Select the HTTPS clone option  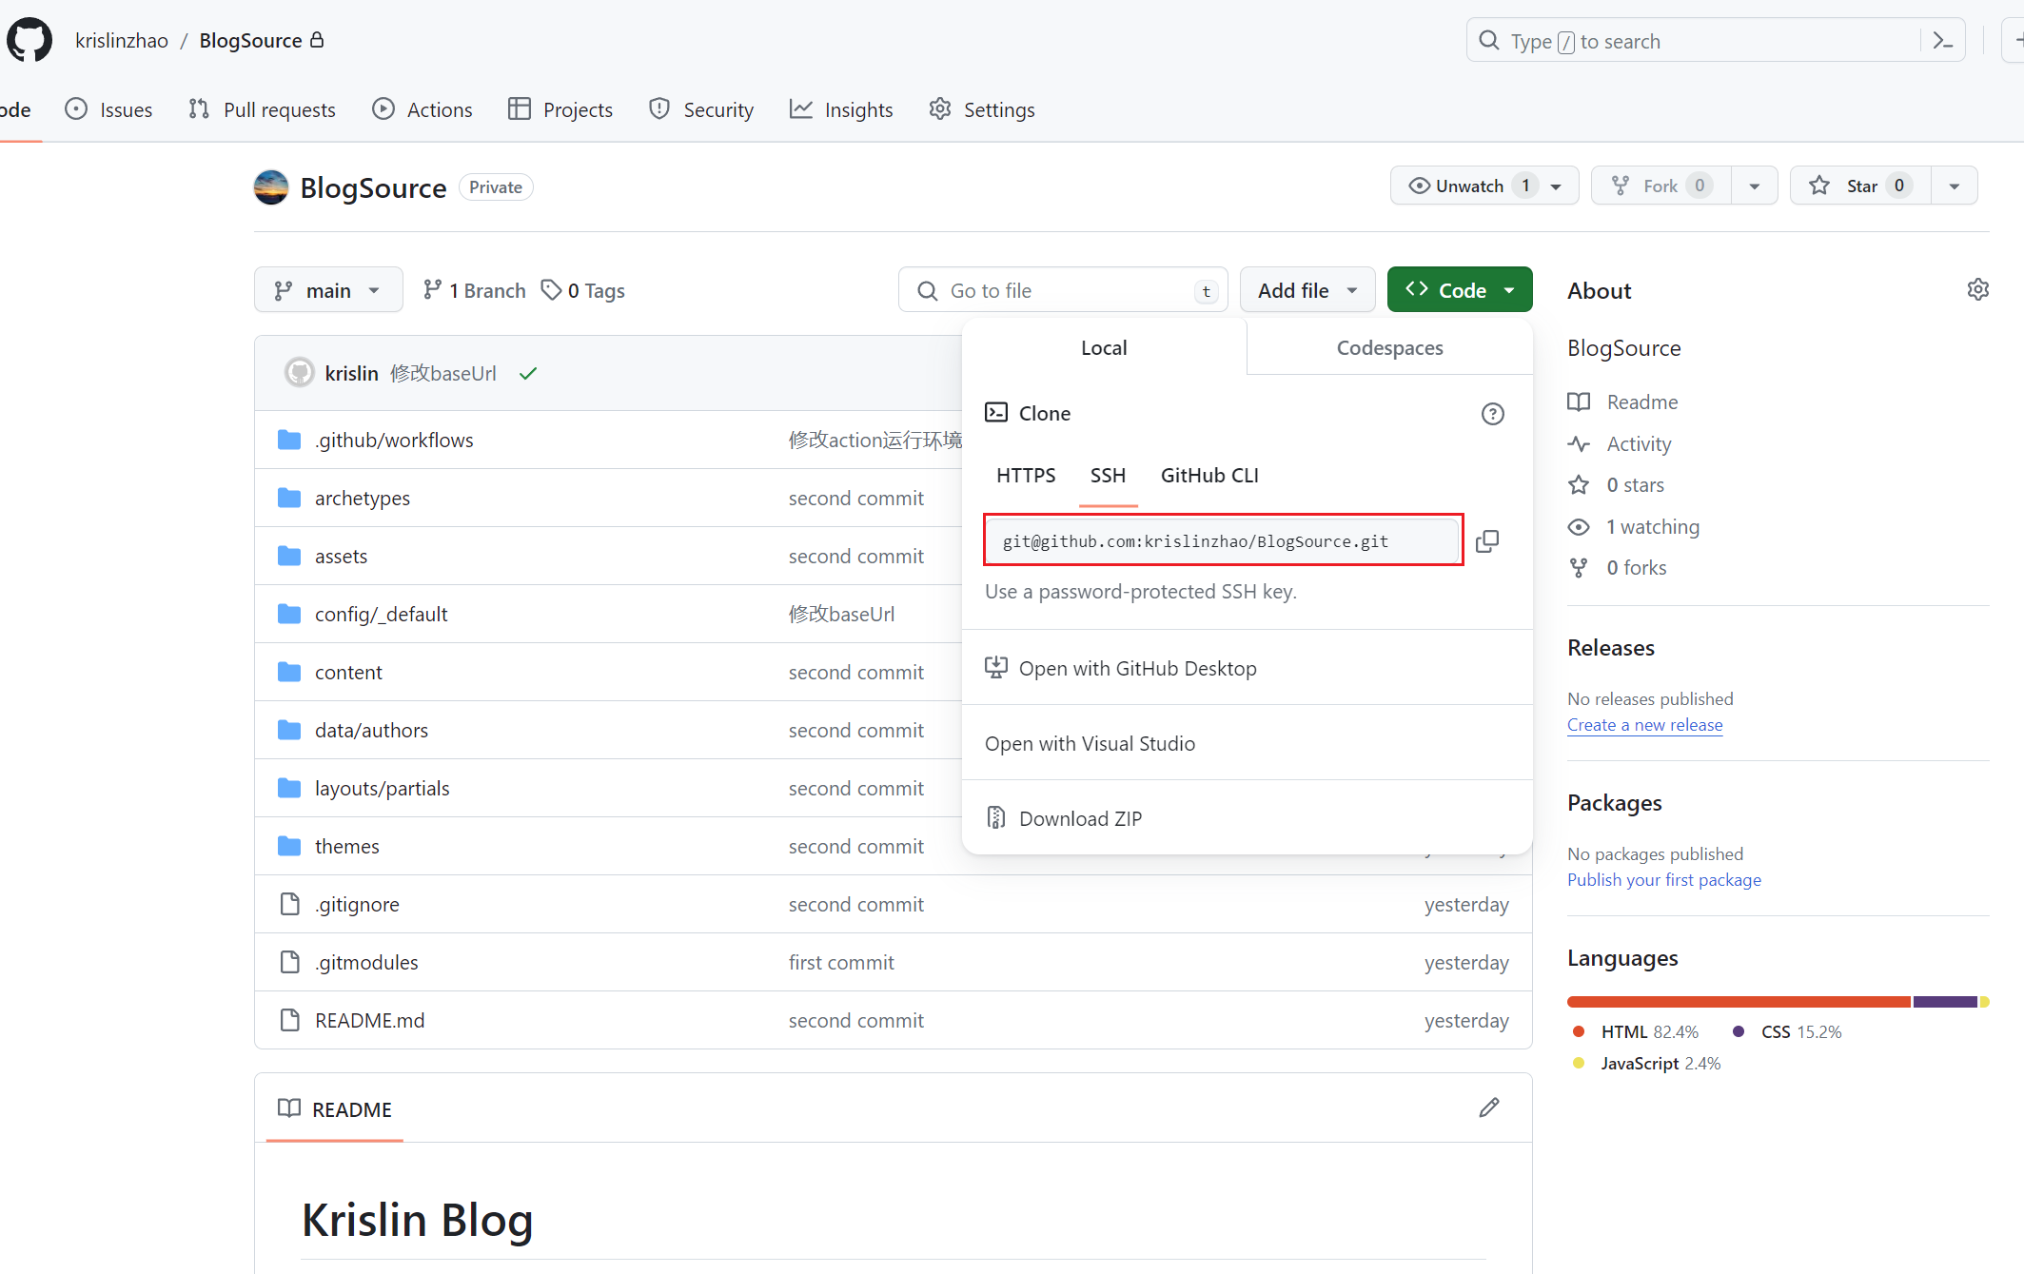click(1026, 475)
